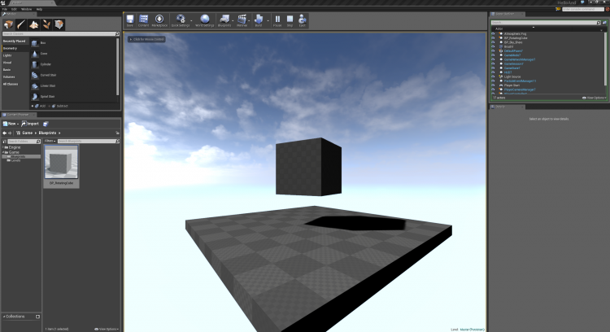610x332 pixels.
Task: Add a new collection plus icon
Action: click(x=37, y=317)
